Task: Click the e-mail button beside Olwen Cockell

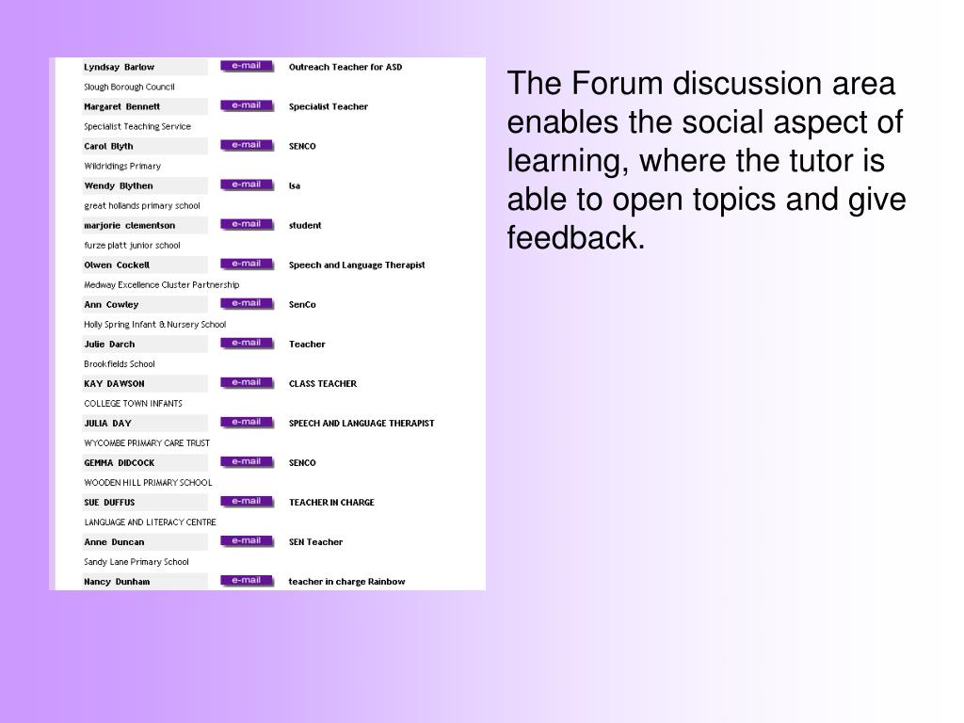Action: [247, 264]
